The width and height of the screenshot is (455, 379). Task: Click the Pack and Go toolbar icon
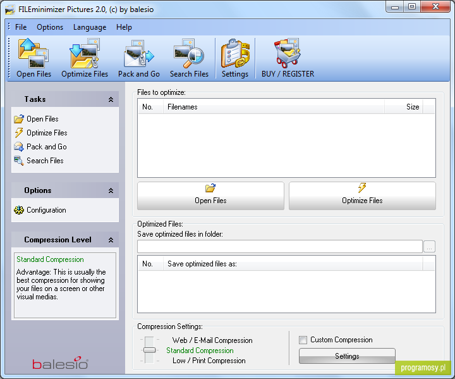[x=139, y=54]
